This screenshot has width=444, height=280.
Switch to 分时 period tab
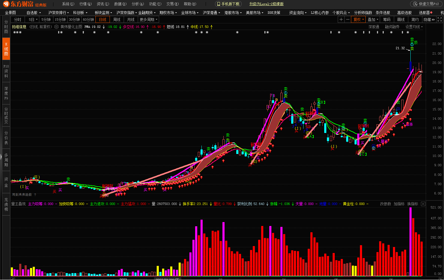point(18,20)
